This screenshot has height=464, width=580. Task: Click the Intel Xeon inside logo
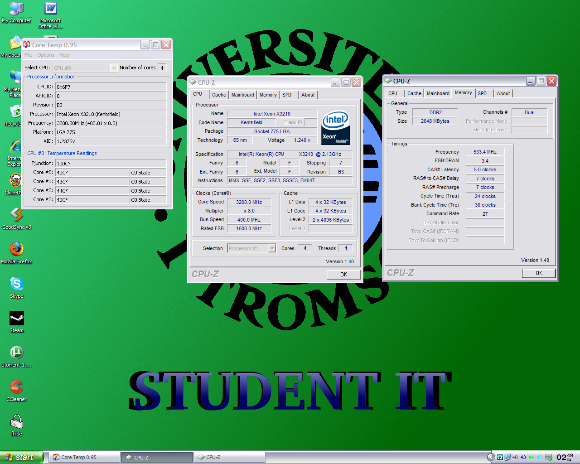coord(335,128)
